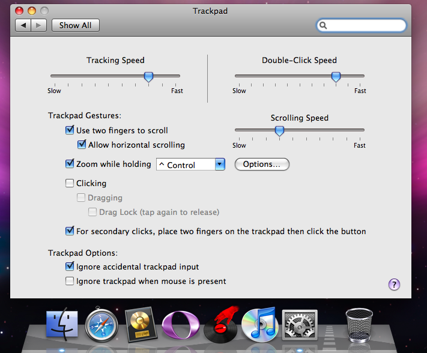Click the Trackpad Options: label
The width and height of the screenshot is (427, 353).
(83, 253)
